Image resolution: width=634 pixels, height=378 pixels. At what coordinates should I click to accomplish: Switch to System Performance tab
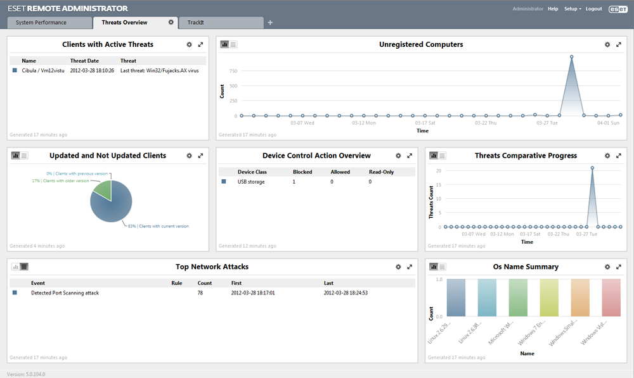point(49,23)
